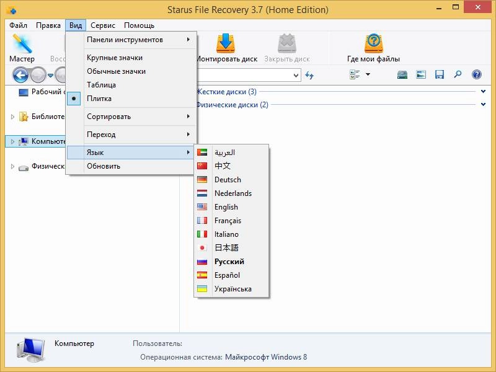The height and width of the screenshot is (372, 496).
Task: Open the Правка menu
Action: (48, 25)
